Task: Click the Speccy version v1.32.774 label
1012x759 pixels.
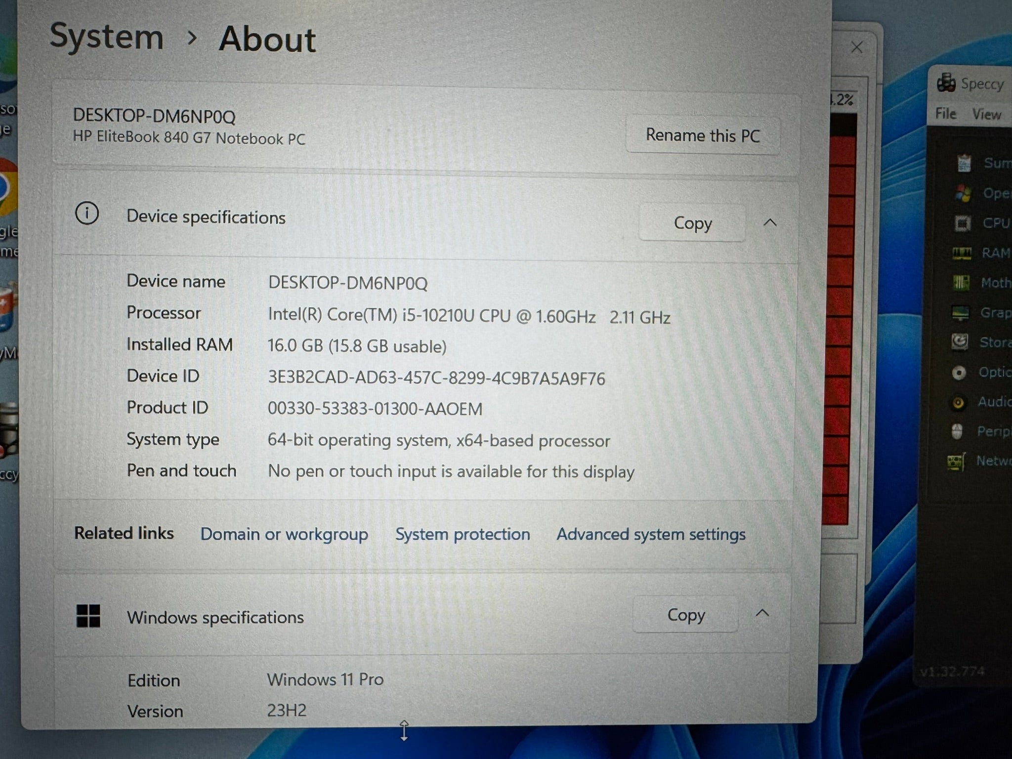Action: [x=952, y=672]
